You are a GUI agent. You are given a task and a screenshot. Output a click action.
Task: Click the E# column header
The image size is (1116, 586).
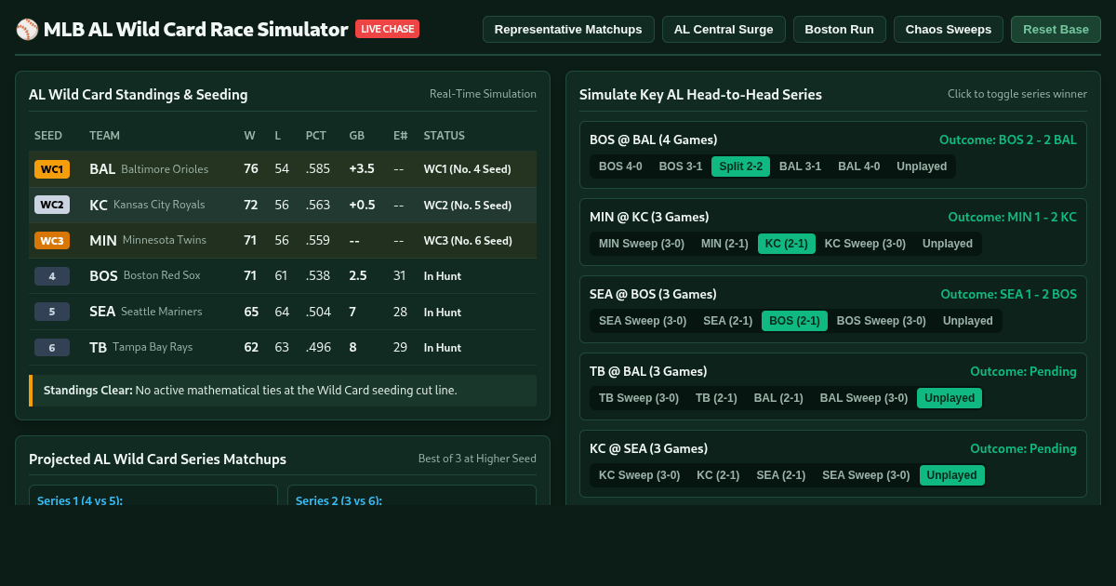pos(401,136)
